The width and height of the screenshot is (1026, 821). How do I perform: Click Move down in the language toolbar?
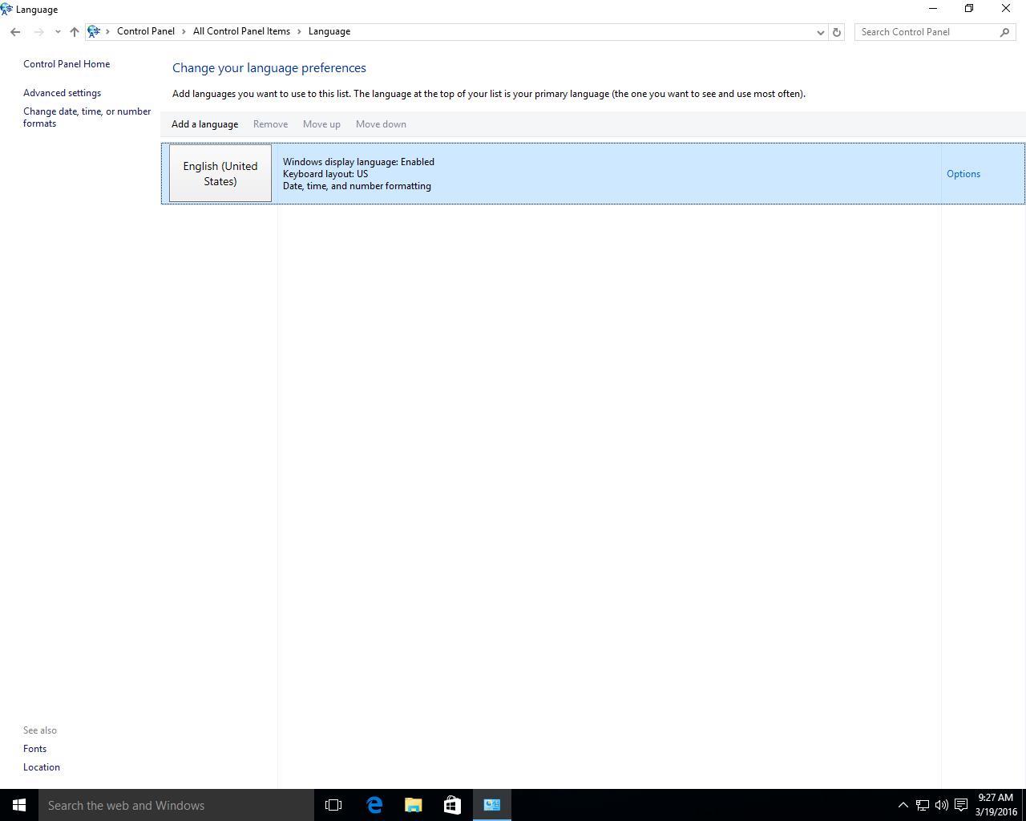[x=381, y=124]
